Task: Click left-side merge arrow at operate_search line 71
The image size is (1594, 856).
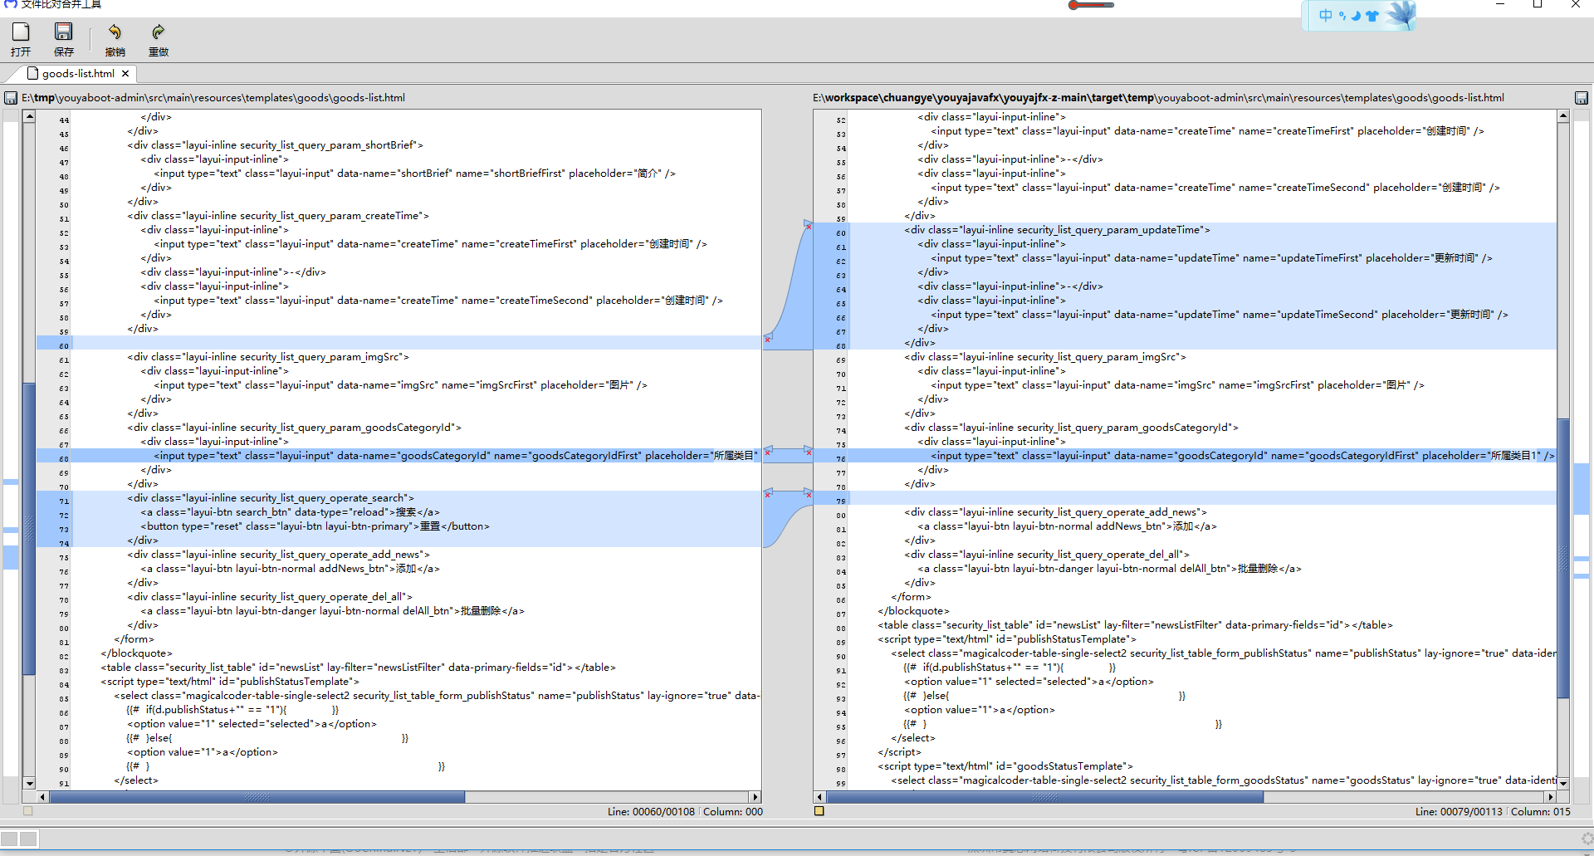Action: point(768,492)
